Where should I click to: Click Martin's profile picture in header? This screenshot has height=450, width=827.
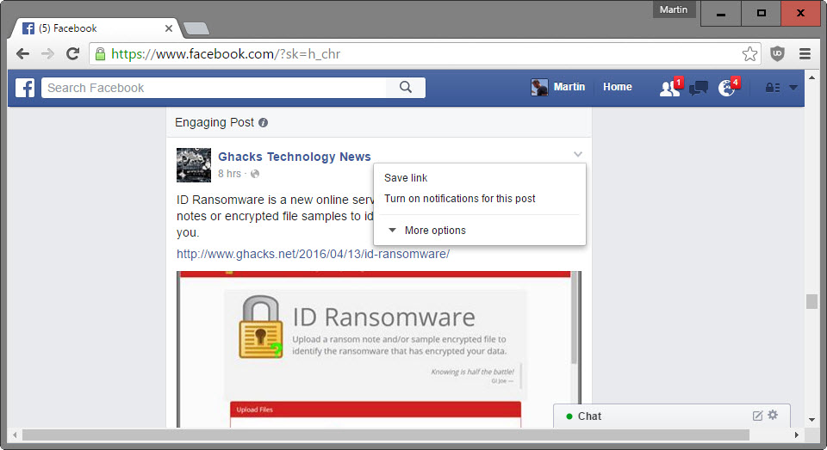539,88
